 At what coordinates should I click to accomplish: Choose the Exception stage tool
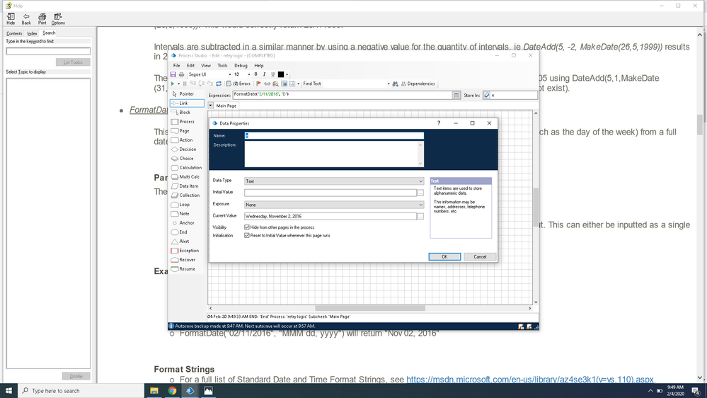click(188, 251)
